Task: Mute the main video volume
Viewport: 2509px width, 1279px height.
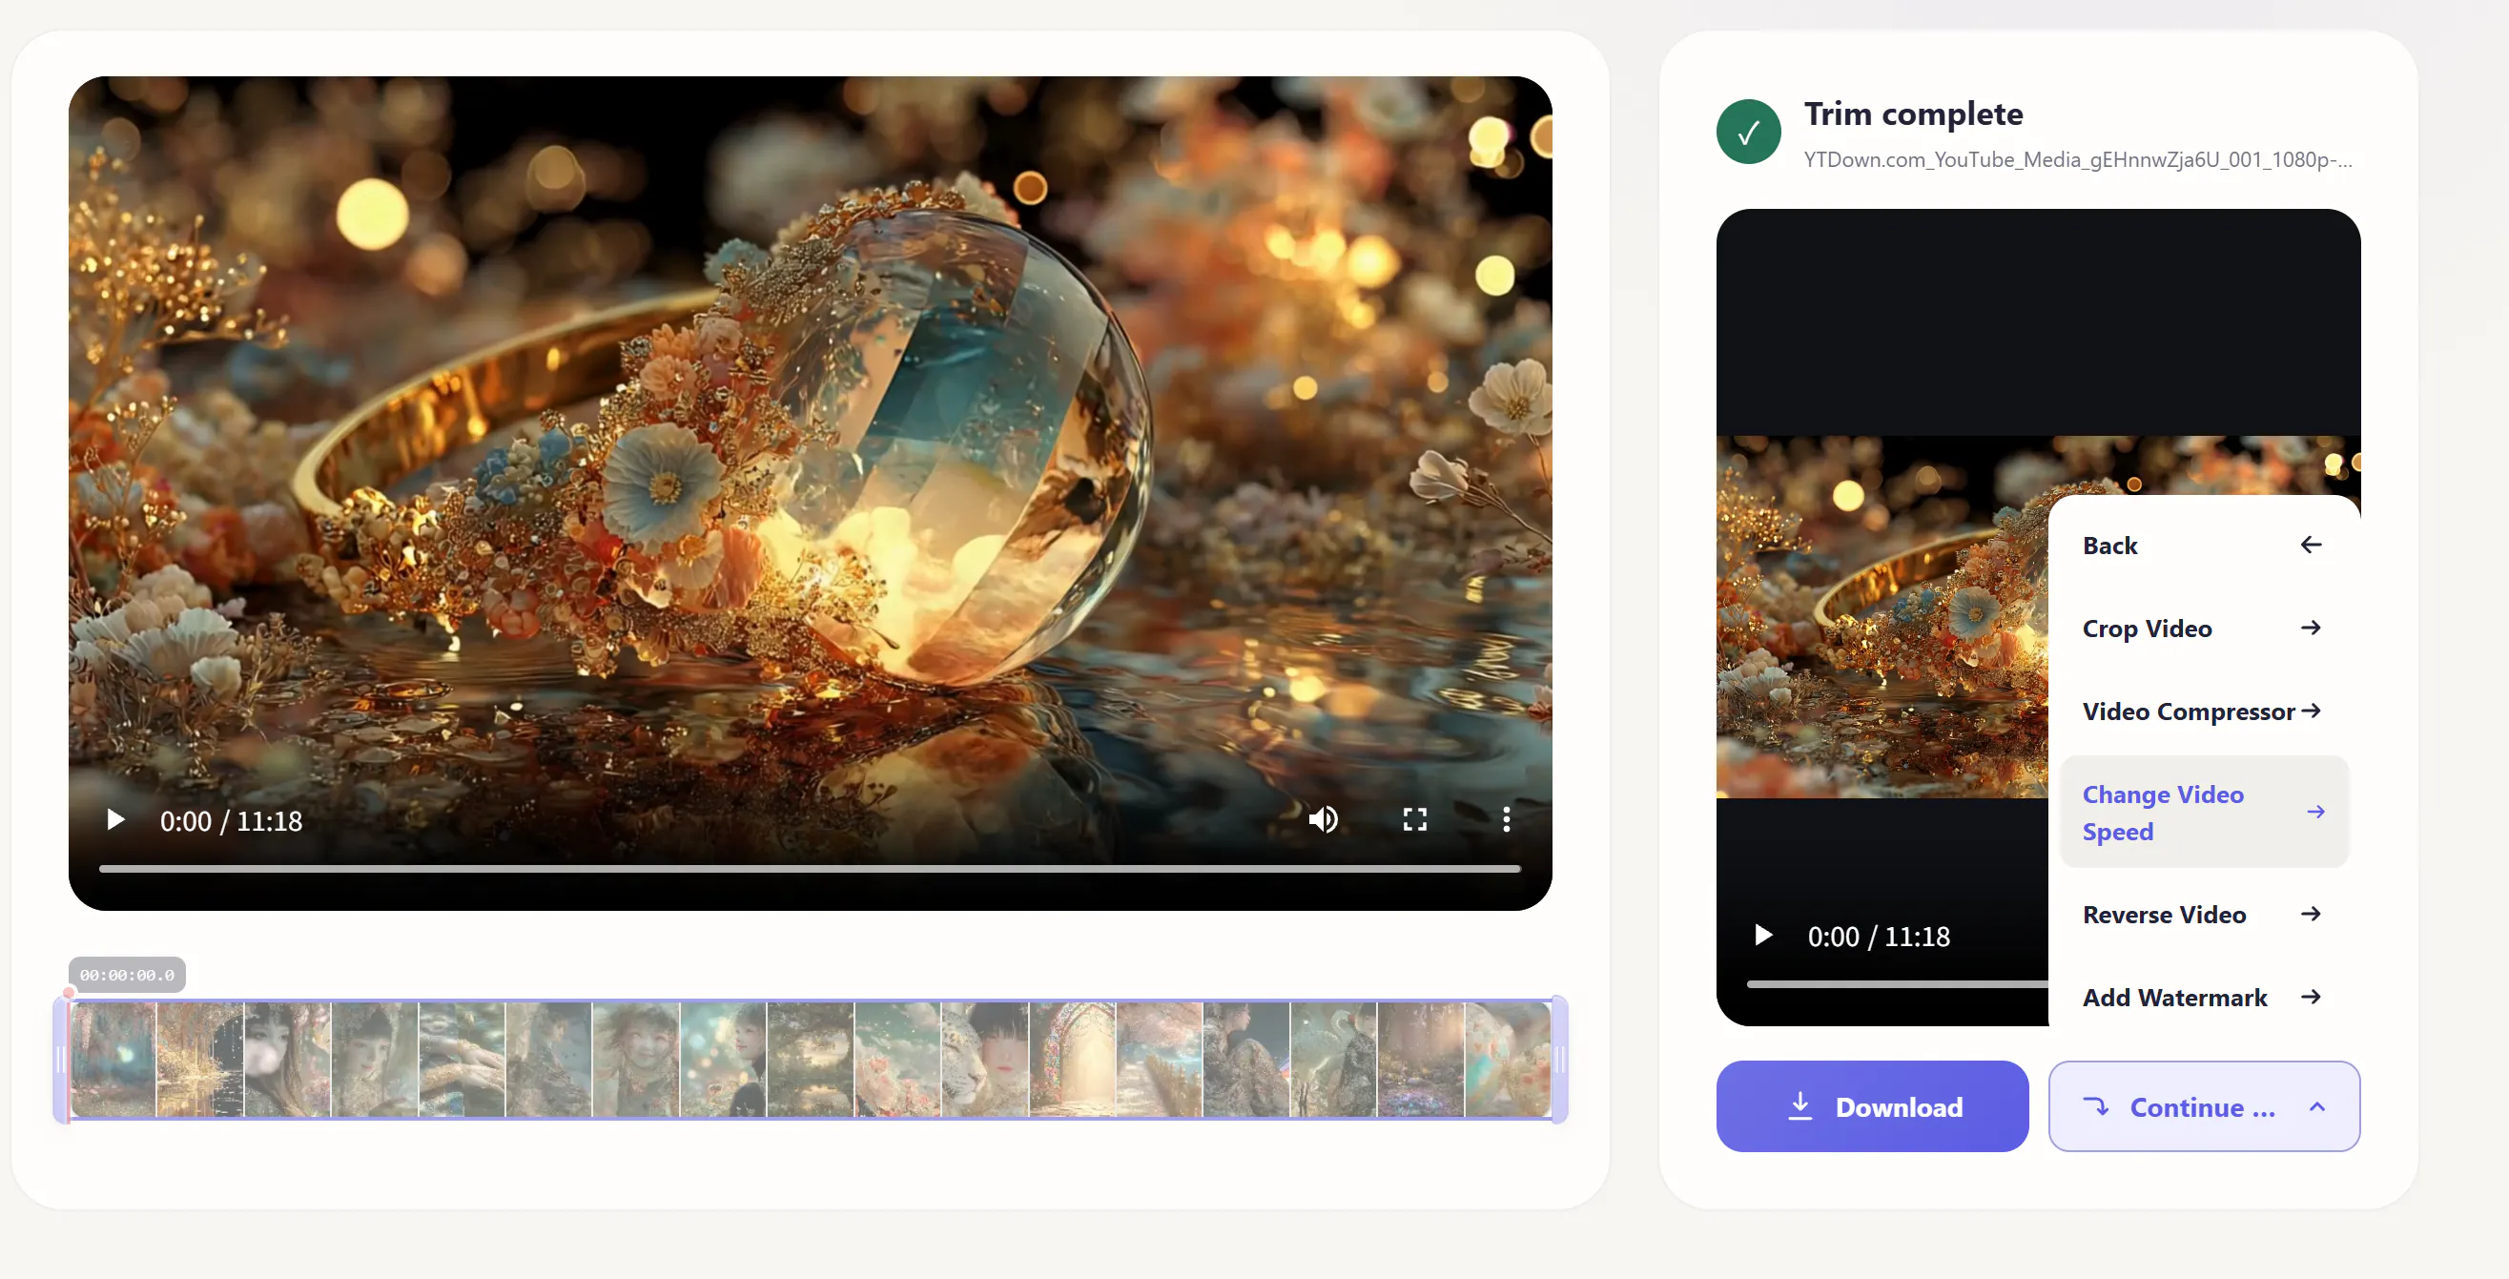Action: click(x=1323, y=820)
